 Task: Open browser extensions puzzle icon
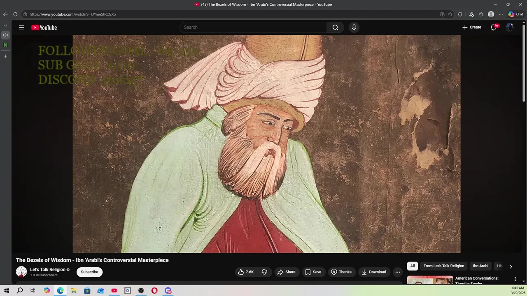click(x=460, y=14)
